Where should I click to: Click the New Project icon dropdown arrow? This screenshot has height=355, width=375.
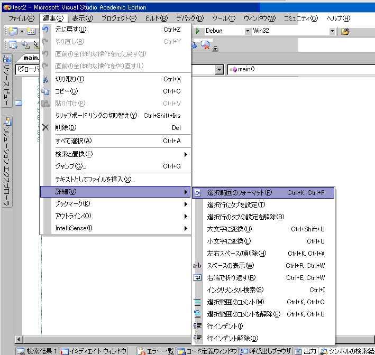tap(22, 31)
